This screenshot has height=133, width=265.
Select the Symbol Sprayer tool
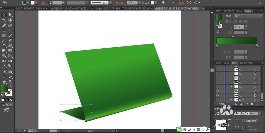click(4, 71)
